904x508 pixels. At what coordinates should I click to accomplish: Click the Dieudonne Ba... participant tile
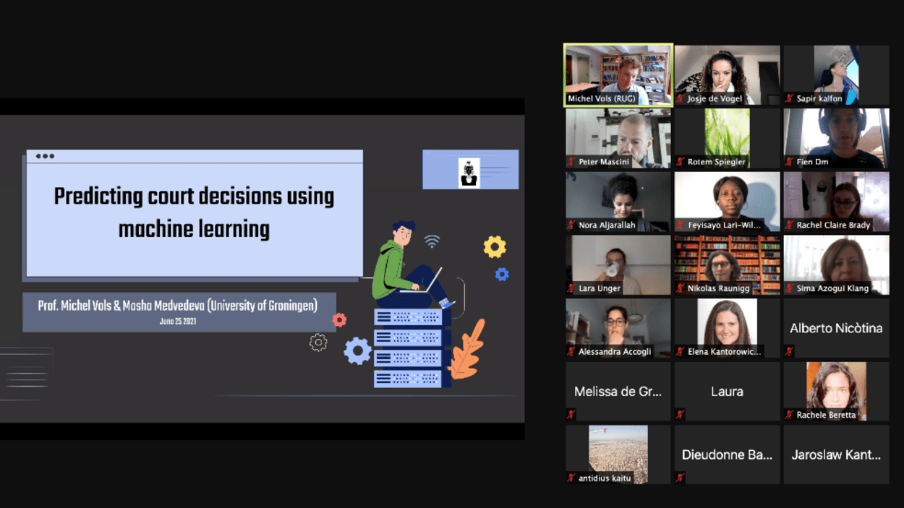pyautogui.click(x=727, y=455)
